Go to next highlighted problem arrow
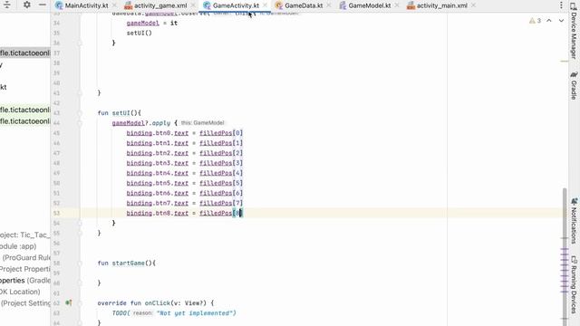The height and width of the screenshot is (326, 580). coord(561,21)
